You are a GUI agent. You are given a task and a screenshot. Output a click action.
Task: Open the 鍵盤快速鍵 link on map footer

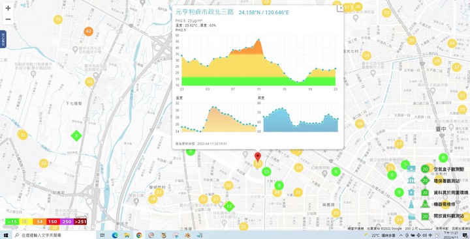point(356,229)
